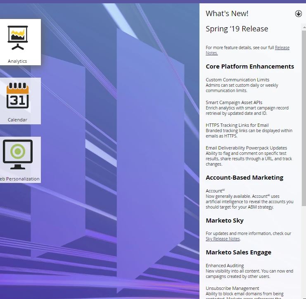The height and width of the screenshot is (299, 306).
Task: Click the Web Personalization label
Action: pyautogui.click(x=19, y=179)
